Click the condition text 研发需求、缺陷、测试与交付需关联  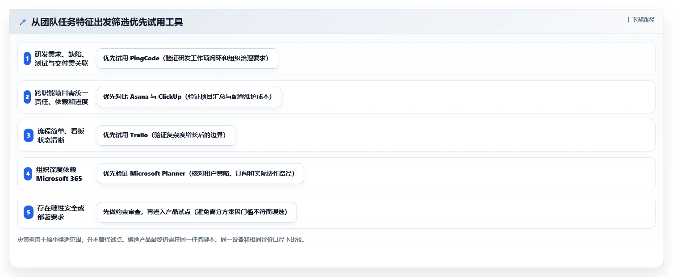62,59
